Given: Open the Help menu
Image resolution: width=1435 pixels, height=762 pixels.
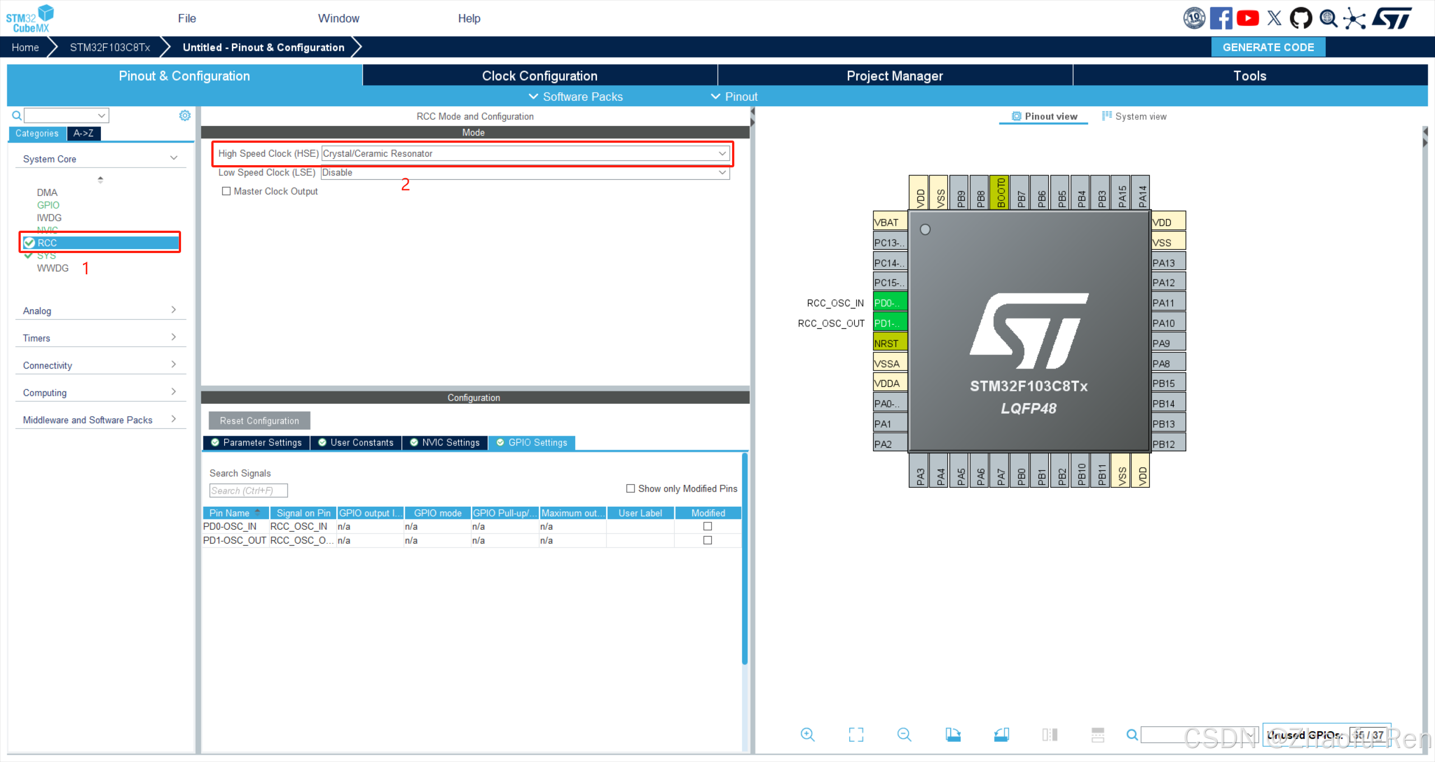Looking at the screenshot, I should click(469, 18).
